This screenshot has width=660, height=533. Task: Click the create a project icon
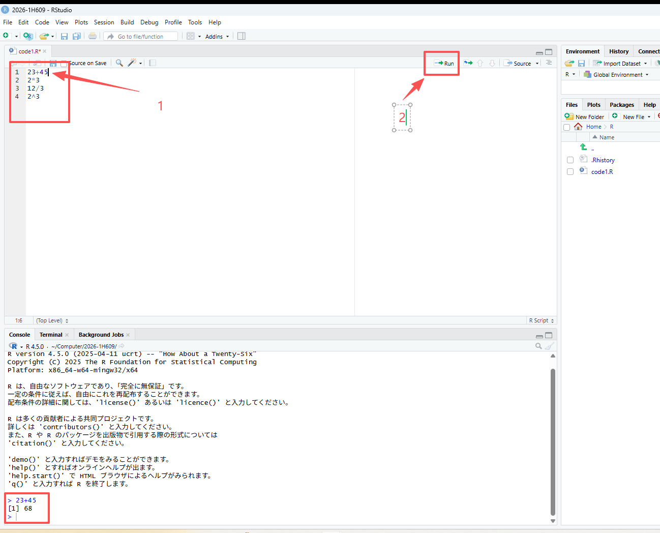click(28, 36)
